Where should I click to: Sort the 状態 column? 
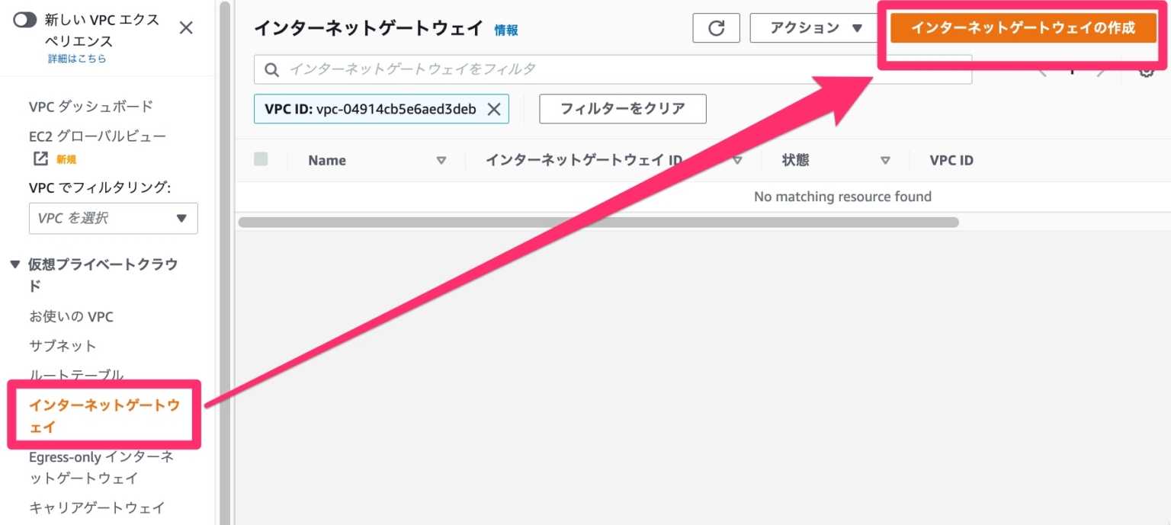885,160
